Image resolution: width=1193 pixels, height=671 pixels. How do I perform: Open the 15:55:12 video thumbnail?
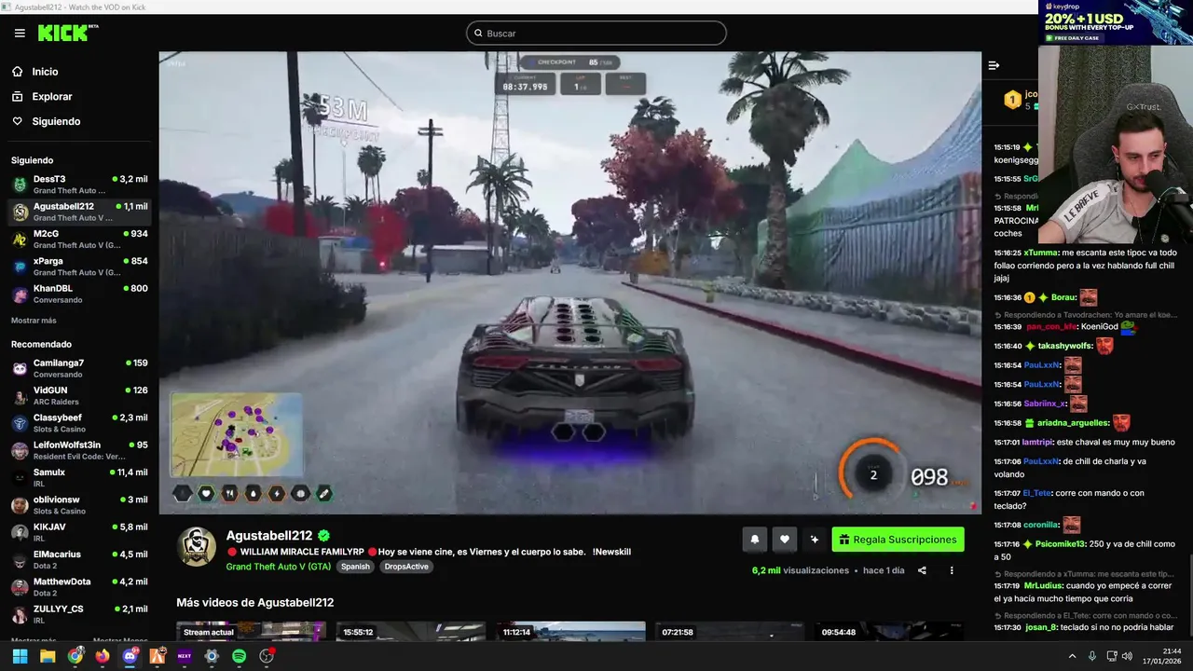[x=411, y=631]
